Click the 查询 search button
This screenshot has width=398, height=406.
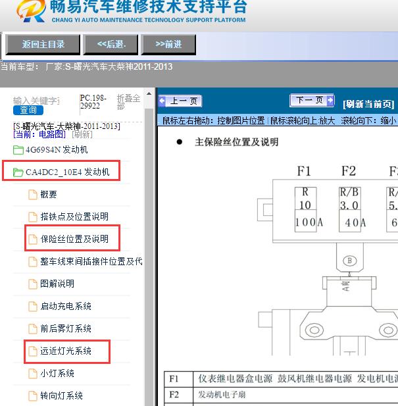click(x=28, y=110)
